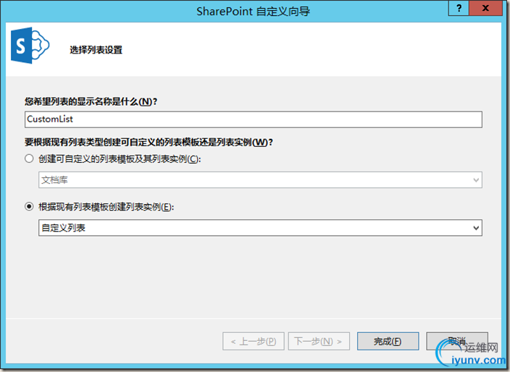510x372 pixels.
Task: Click the help question mark button
Action: [459, 8]
